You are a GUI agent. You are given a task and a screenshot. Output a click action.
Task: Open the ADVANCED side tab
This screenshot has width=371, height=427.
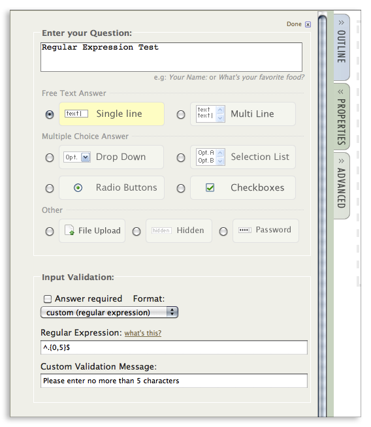342,185
